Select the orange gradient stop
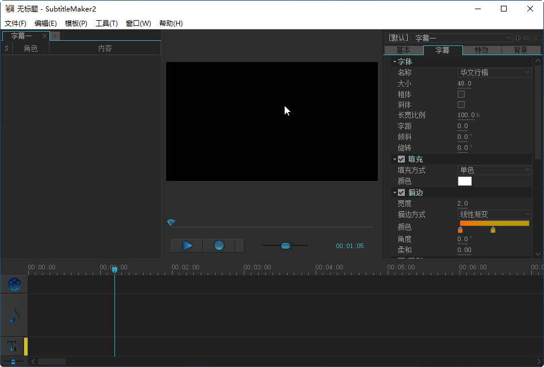This screenshot has height=367, width=544. tap(460, 230)
